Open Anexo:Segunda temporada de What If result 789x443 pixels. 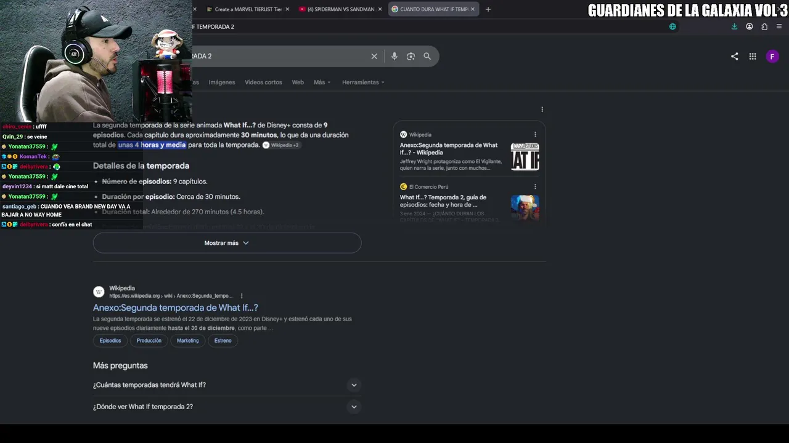[176, 308]
